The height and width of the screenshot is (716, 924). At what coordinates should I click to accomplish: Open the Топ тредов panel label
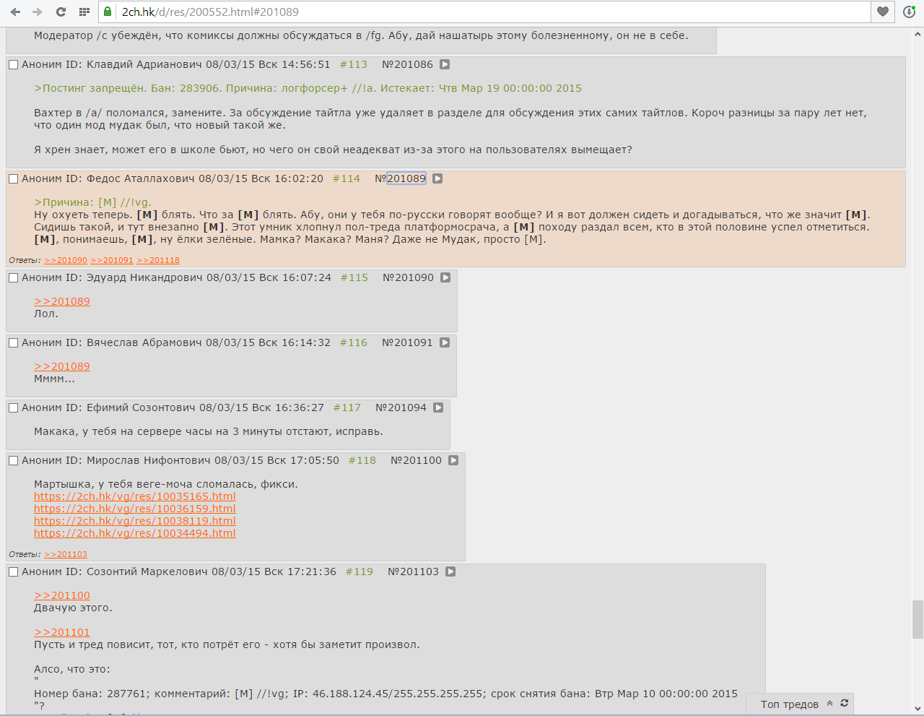pos(790,704)
